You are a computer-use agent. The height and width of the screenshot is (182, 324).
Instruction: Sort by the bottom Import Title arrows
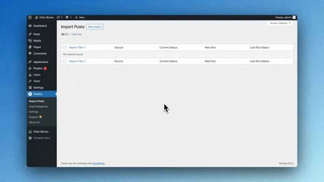coord(85,61)
